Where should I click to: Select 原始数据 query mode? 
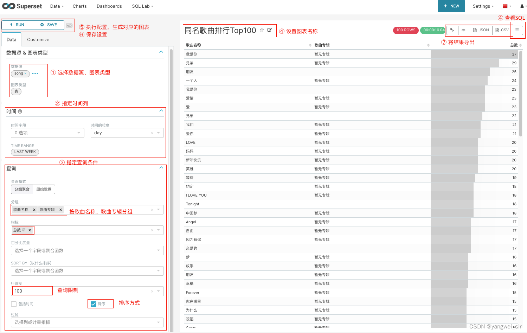coord(44,189)
